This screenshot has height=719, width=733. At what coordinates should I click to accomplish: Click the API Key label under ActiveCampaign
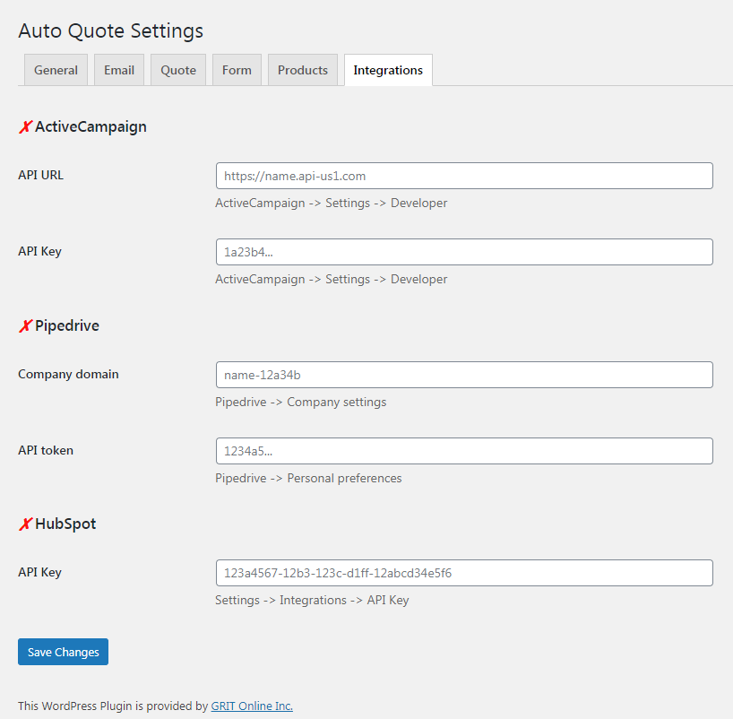39,251
